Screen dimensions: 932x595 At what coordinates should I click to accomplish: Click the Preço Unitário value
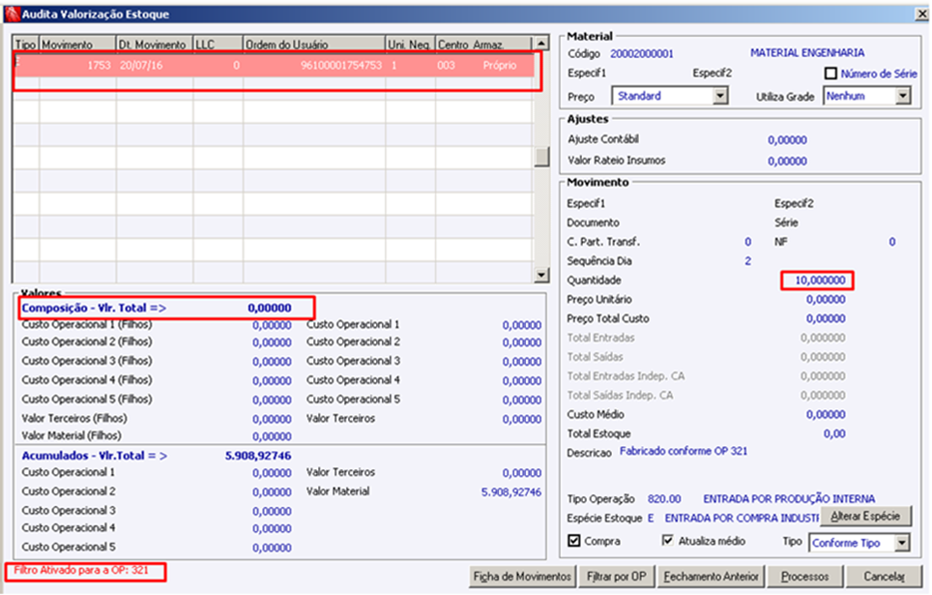tap(826, 299)
